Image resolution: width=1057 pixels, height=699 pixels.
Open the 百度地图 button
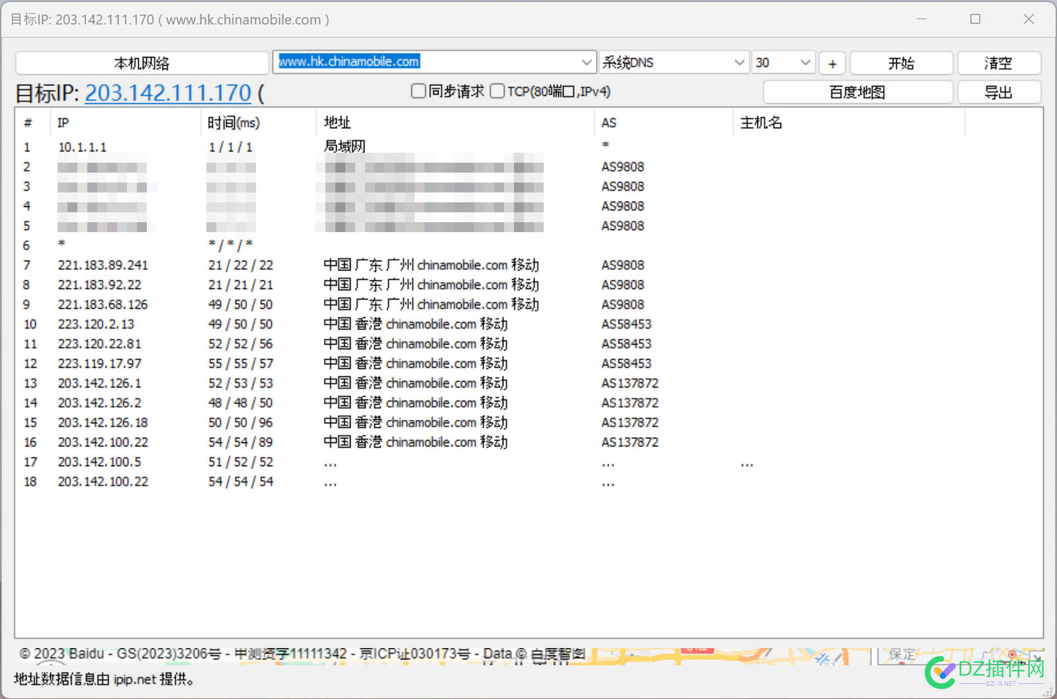click(858, 93)
